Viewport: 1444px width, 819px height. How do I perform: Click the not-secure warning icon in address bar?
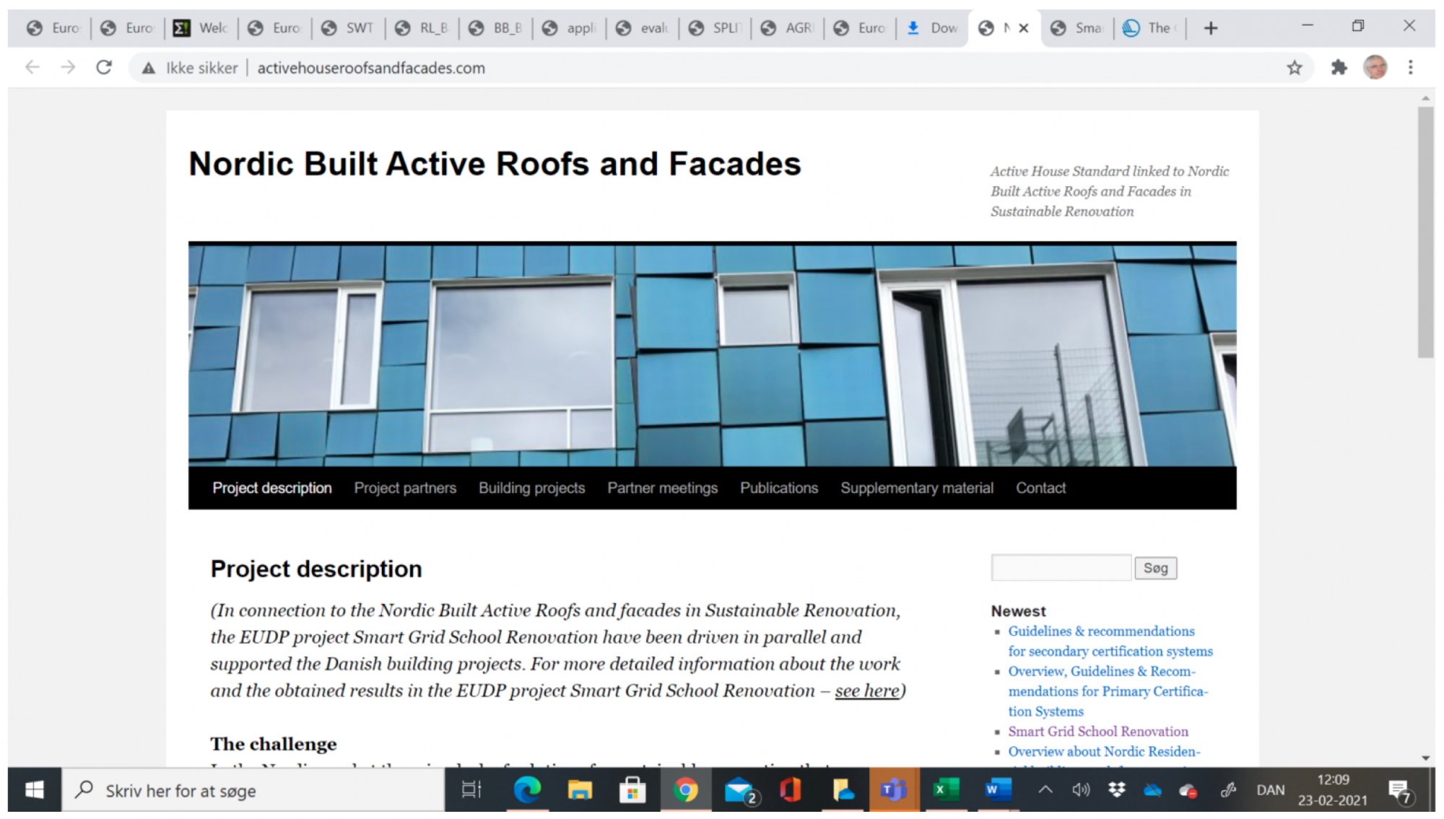[149, 68]
